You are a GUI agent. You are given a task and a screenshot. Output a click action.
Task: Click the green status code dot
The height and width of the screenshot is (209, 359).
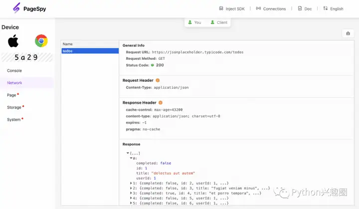(153, 65)
